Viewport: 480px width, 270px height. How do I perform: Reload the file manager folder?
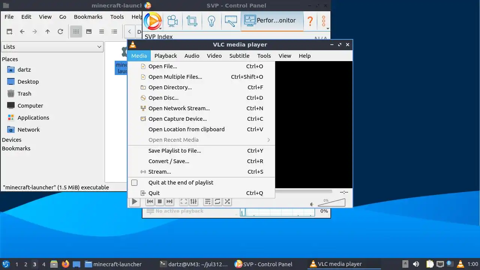click(60, 31)
